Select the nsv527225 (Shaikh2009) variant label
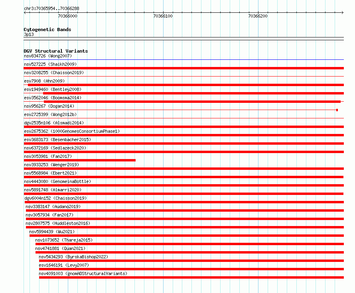 coord(50,64)
